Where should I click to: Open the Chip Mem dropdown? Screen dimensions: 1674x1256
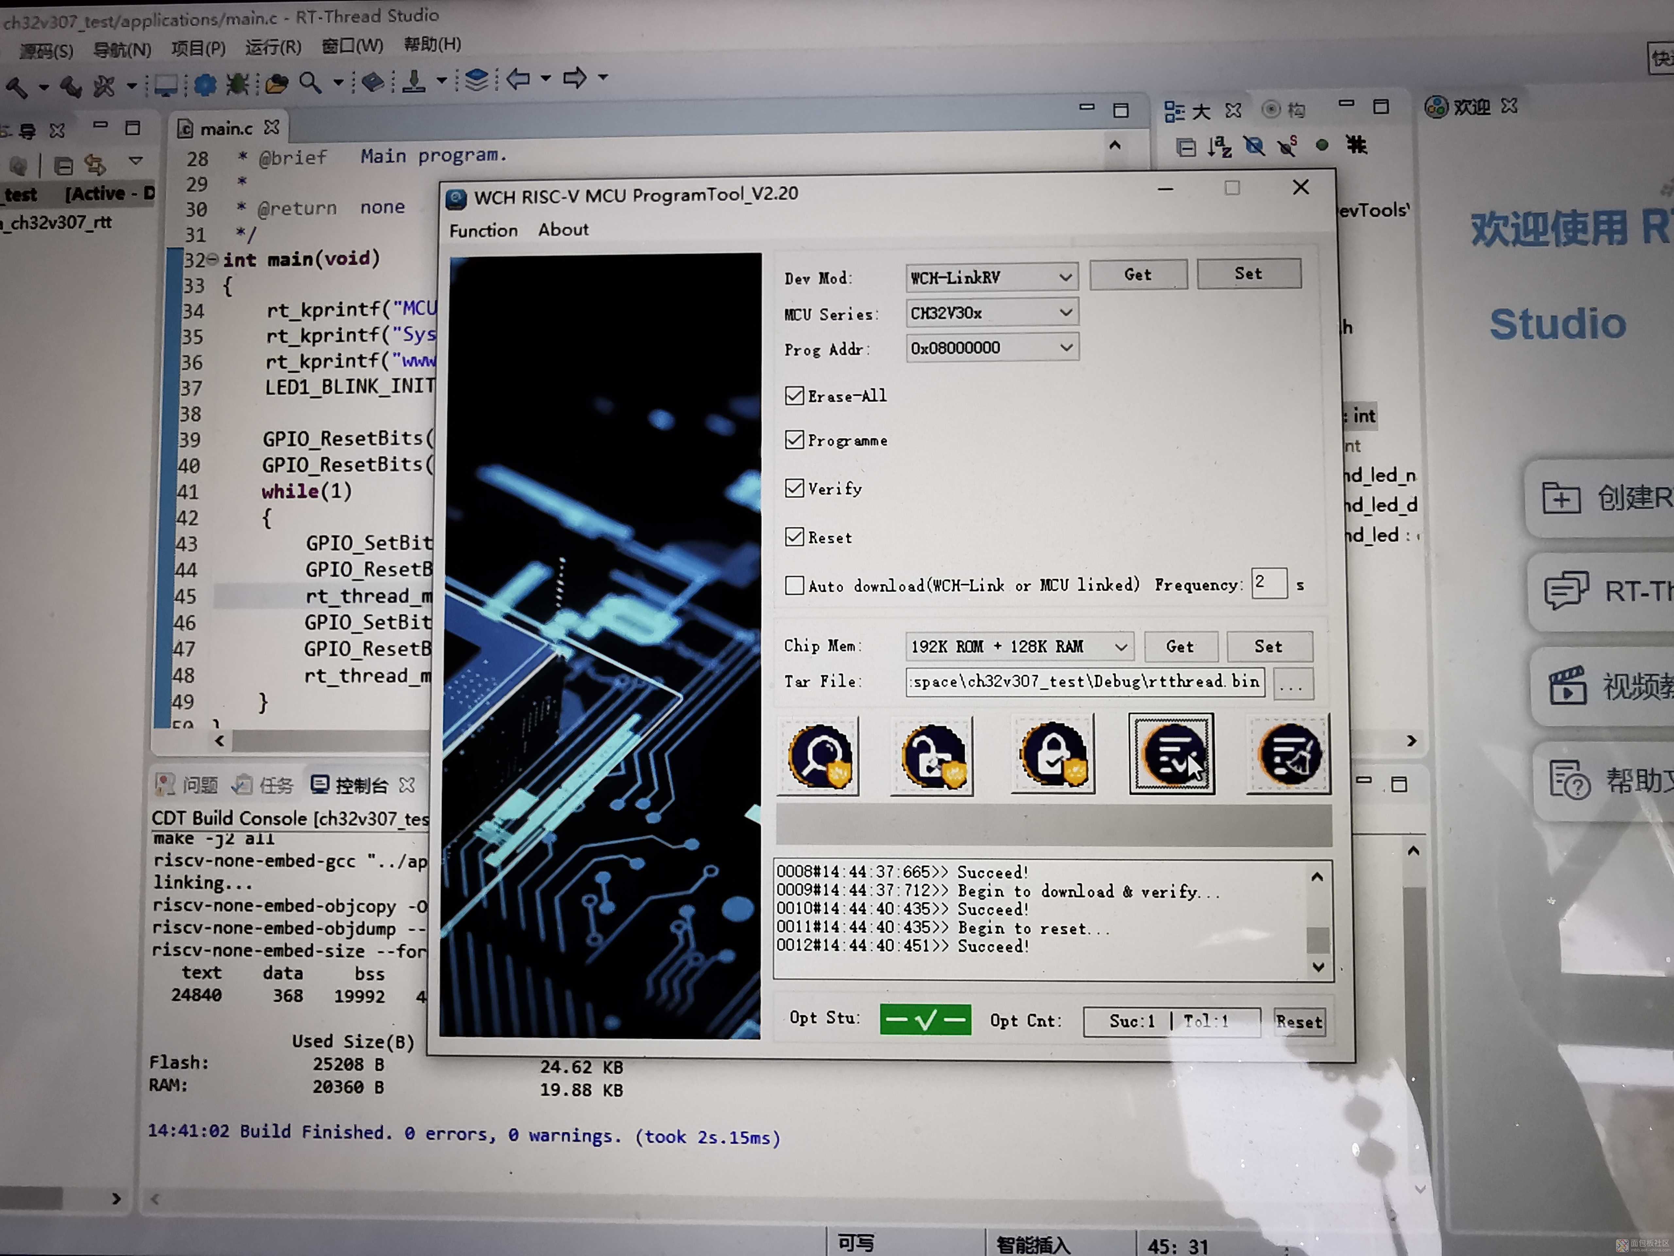[x=1019, y=647]
